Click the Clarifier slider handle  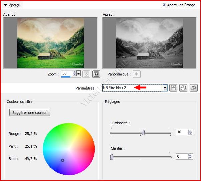click(x=112, y=156)
